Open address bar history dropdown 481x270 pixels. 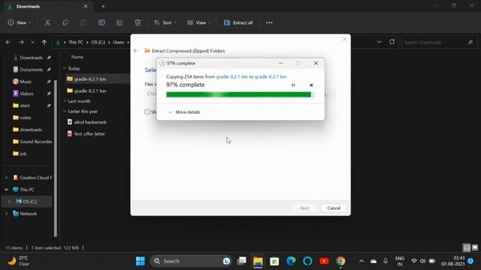(x=379, y=42)
